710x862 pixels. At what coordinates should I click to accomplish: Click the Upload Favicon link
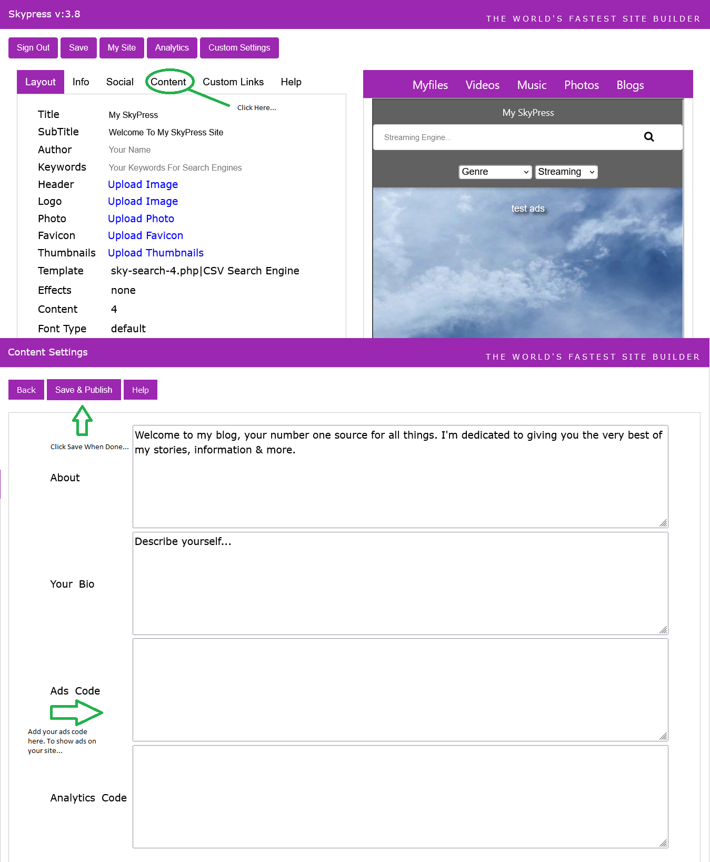146,235
